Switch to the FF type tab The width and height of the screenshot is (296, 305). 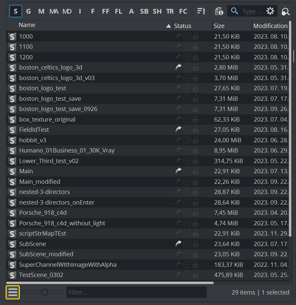pyautogui.click(x=106, y=11)
